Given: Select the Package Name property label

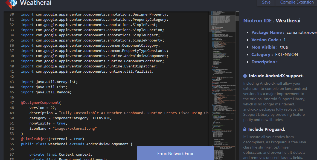Looking at the screenshot, I should (268, 32).
